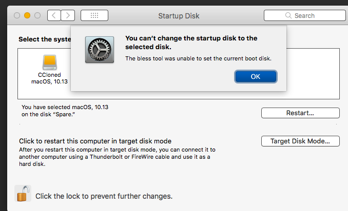Show all preferences via grid button
This screenshot has width=348, height=211.
click(94, 15)
